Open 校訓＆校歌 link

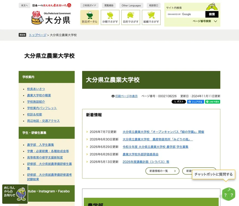pyautogui.click(x=35, y=115)
